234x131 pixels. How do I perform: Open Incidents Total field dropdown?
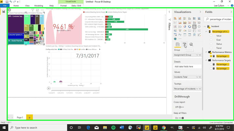coord(197,77)
